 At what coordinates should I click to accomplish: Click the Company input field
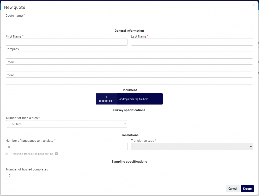[x=129, y=55]
